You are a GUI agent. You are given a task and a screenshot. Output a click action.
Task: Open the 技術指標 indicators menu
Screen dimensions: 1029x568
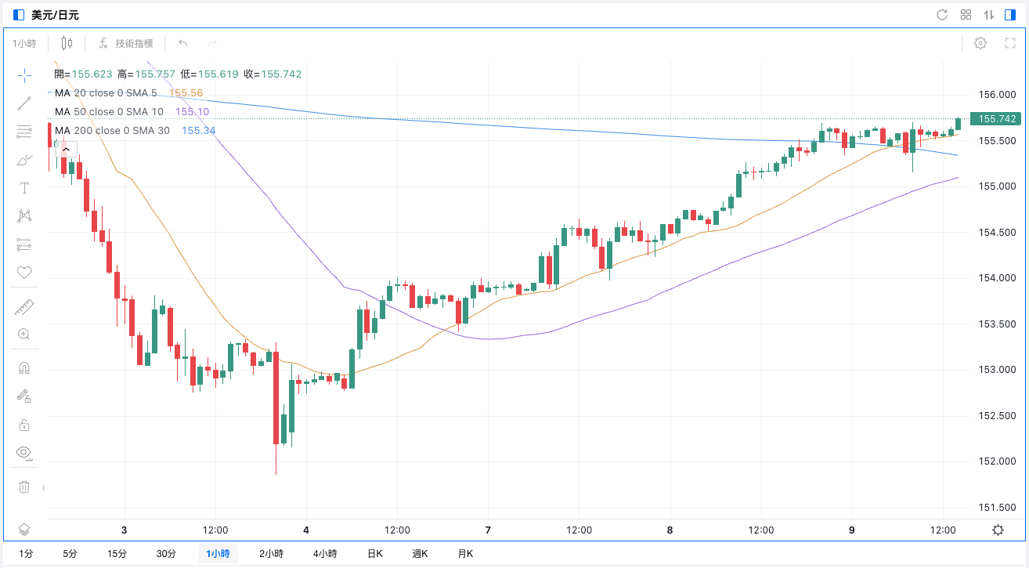click(126, 43)
